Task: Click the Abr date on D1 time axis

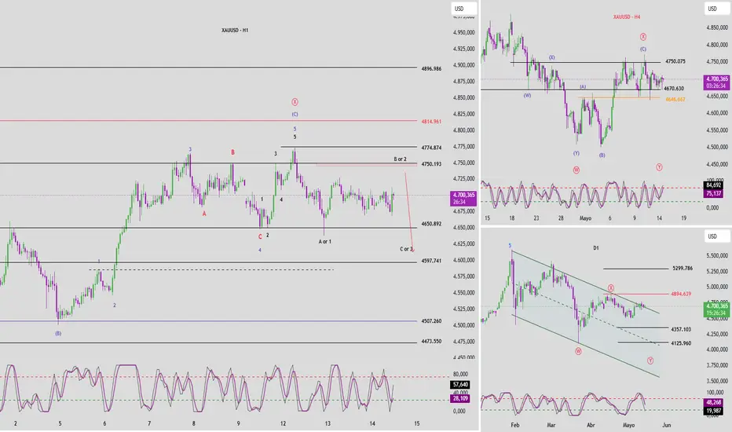Action: [x=591, y=425]
